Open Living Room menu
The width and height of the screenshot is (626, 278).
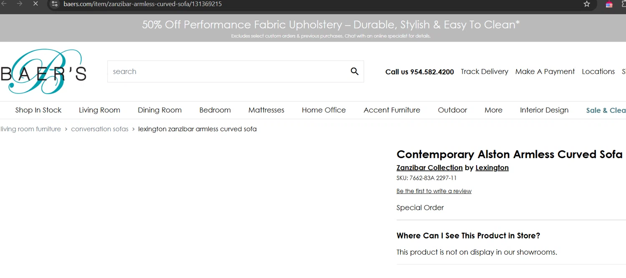(99, 110)
